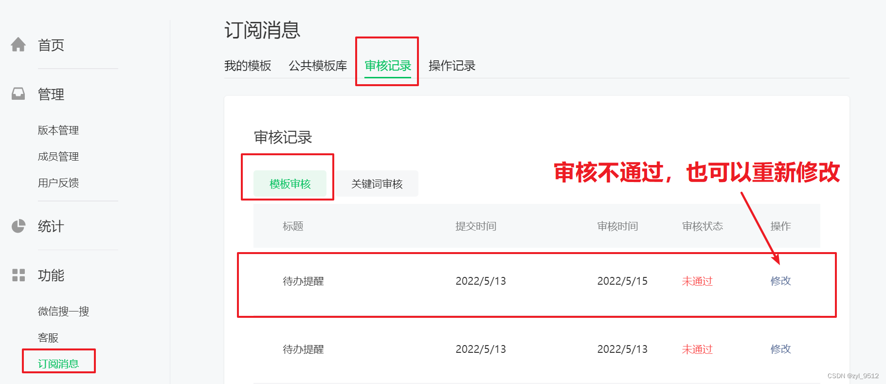
Task: Switch to the 我的模板 tab
Action: point(248,66)
